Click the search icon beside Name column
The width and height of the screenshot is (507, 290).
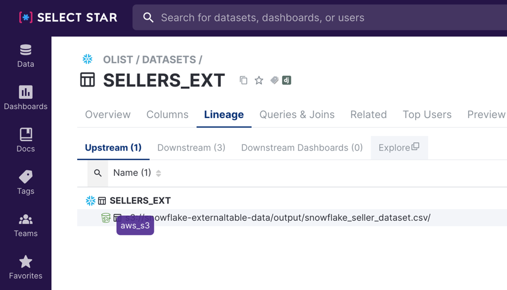click(98, 173)
